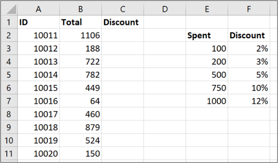The height and width of the screenshot is (163, 278).
Task: Select the 5% discount cell
Action: pyautogui.click(x=249, y=75)
